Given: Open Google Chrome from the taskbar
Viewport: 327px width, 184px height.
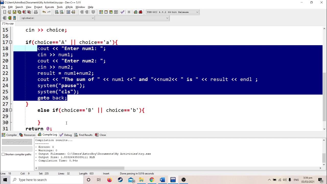Looking at the screenshot, I should [x=152, y=180].
